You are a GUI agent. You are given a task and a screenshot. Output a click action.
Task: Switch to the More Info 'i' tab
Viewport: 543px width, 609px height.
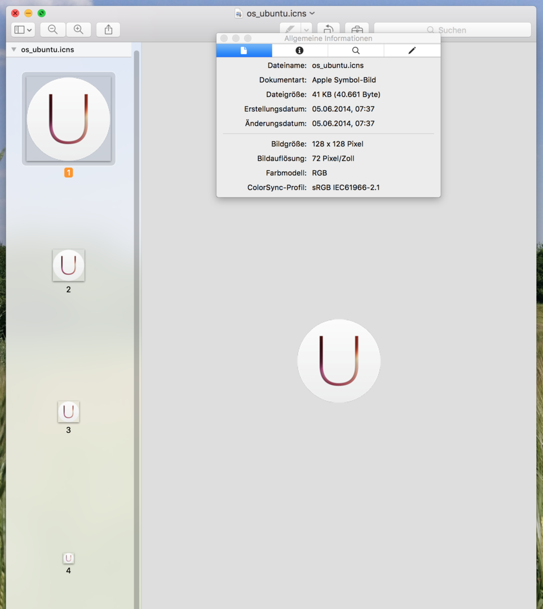pos(299,51)
